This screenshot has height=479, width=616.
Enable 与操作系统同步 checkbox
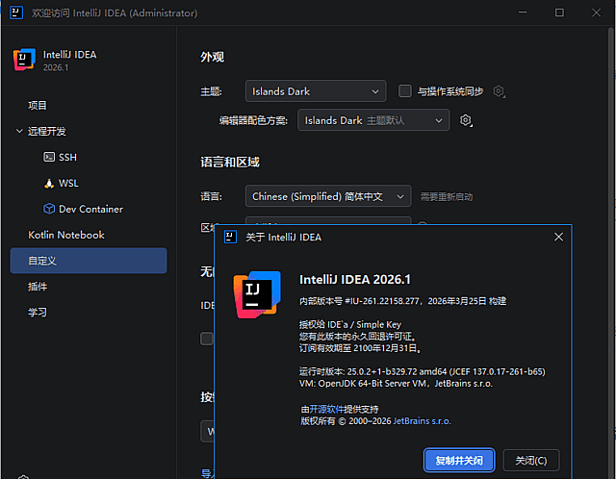click(404, 91)
